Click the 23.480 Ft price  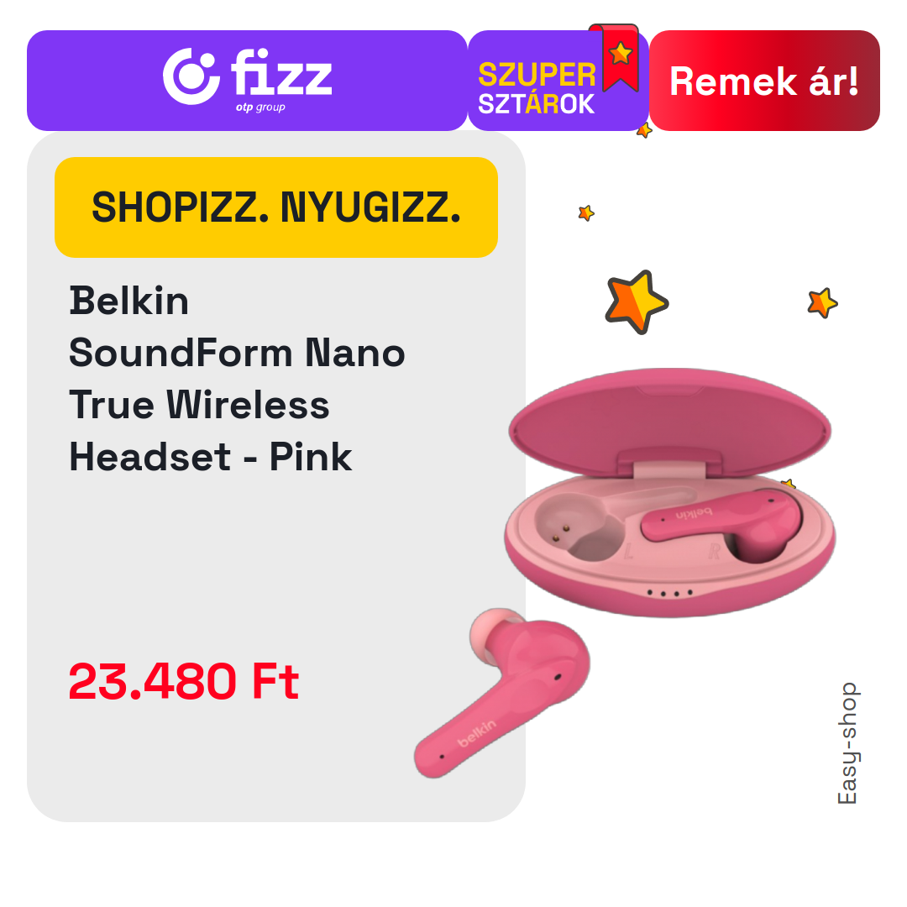(x=183, y=681)
